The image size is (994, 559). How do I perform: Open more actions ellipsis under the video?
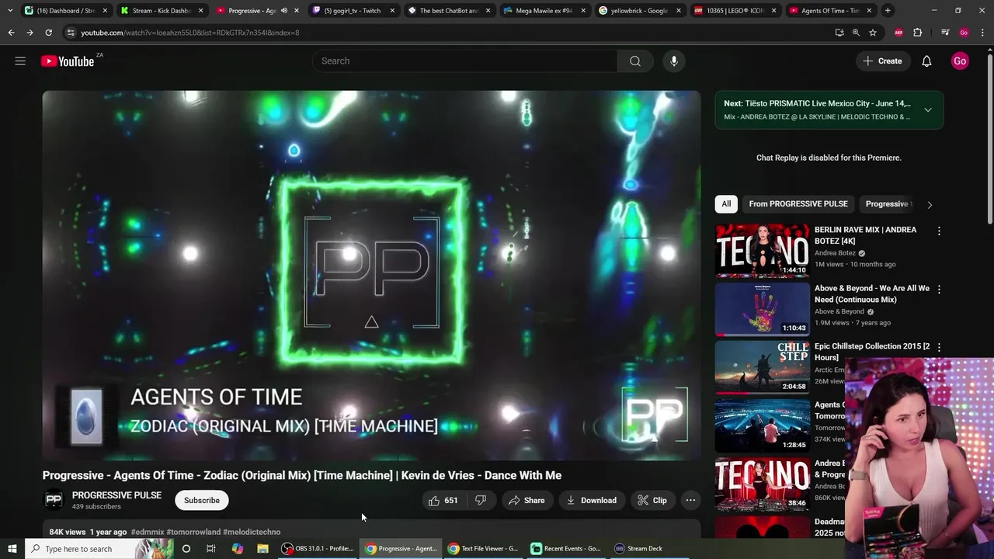690,501
